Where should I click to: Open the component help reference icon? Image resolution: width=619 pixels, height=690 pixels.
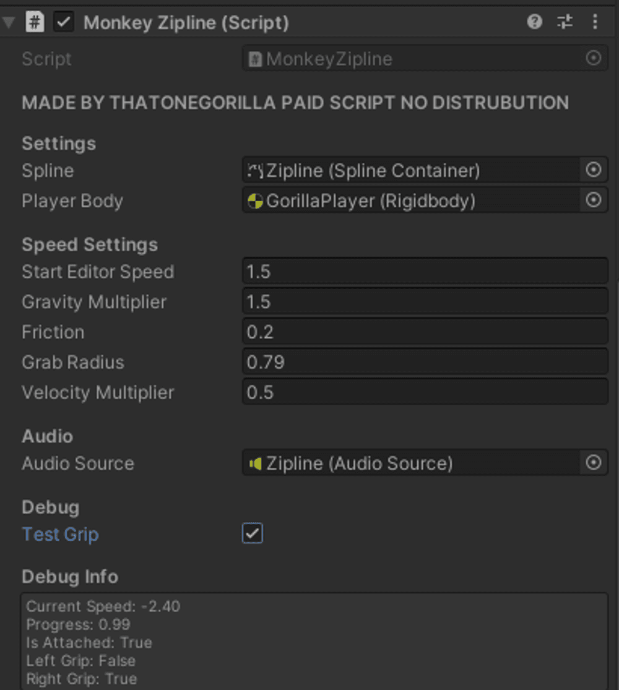pos(534,23)
